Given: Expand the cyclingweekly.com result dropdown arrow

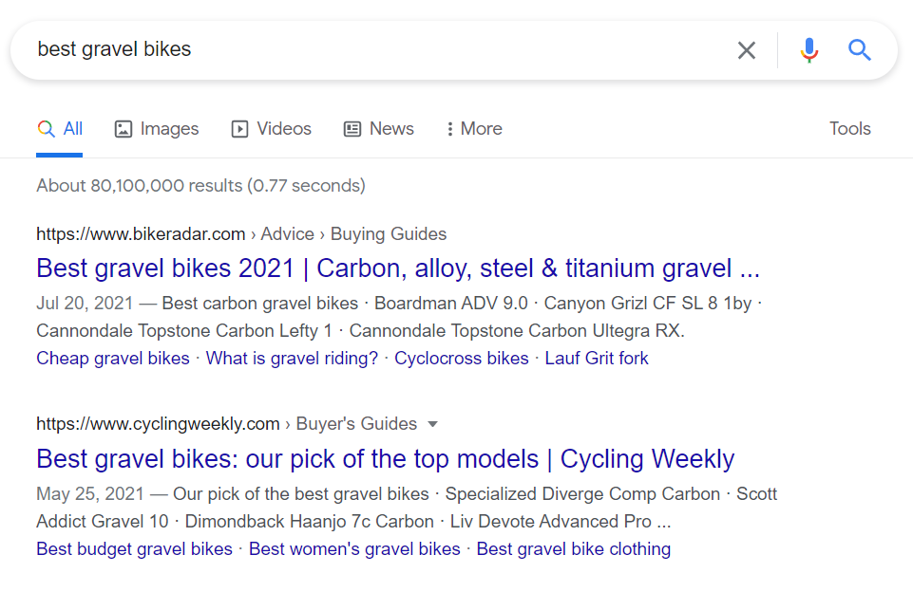Looking at the screenshot, I should [x=432, y=424].
